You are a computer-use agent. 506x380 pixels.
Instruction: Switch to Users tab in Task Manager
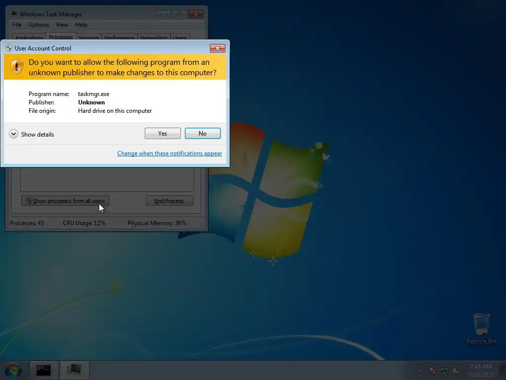pyautogui.click(x=180, y=37)
